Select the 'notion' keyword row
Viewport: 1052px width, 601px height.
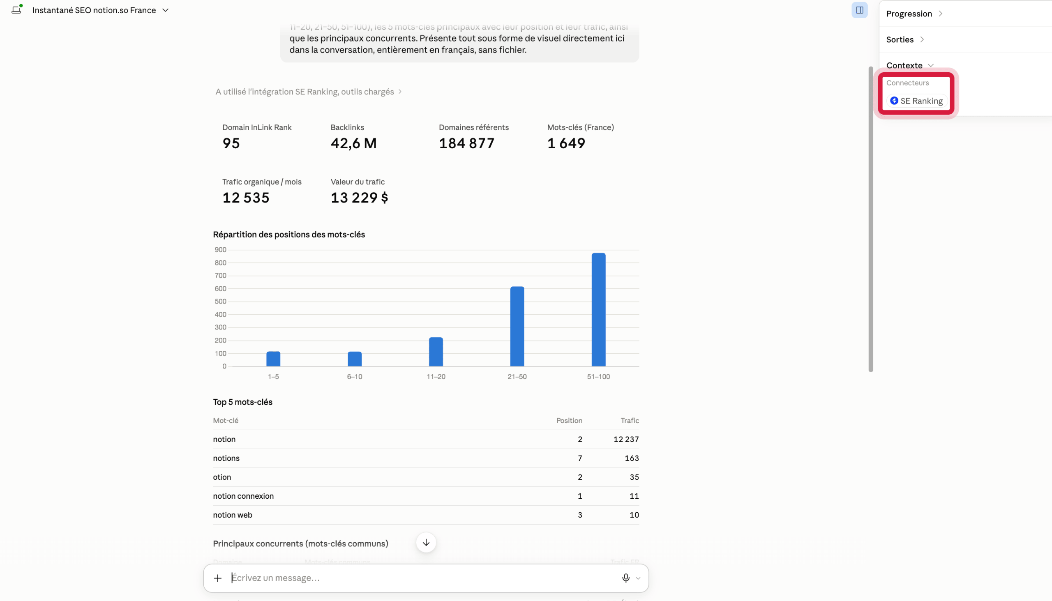pos(426,439)
